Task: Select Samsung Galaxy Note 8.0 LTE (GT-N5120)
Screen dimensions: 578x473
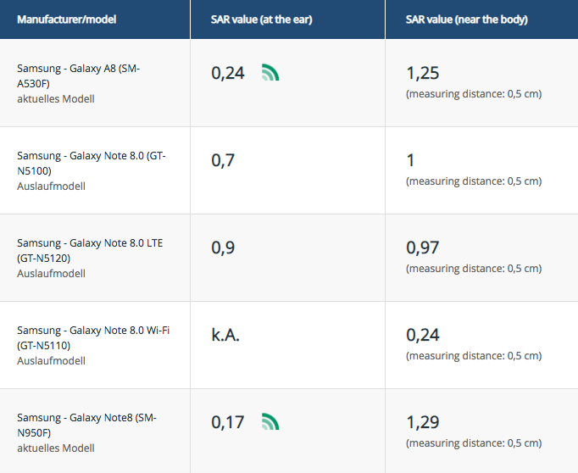Action: tap(90, 250)
